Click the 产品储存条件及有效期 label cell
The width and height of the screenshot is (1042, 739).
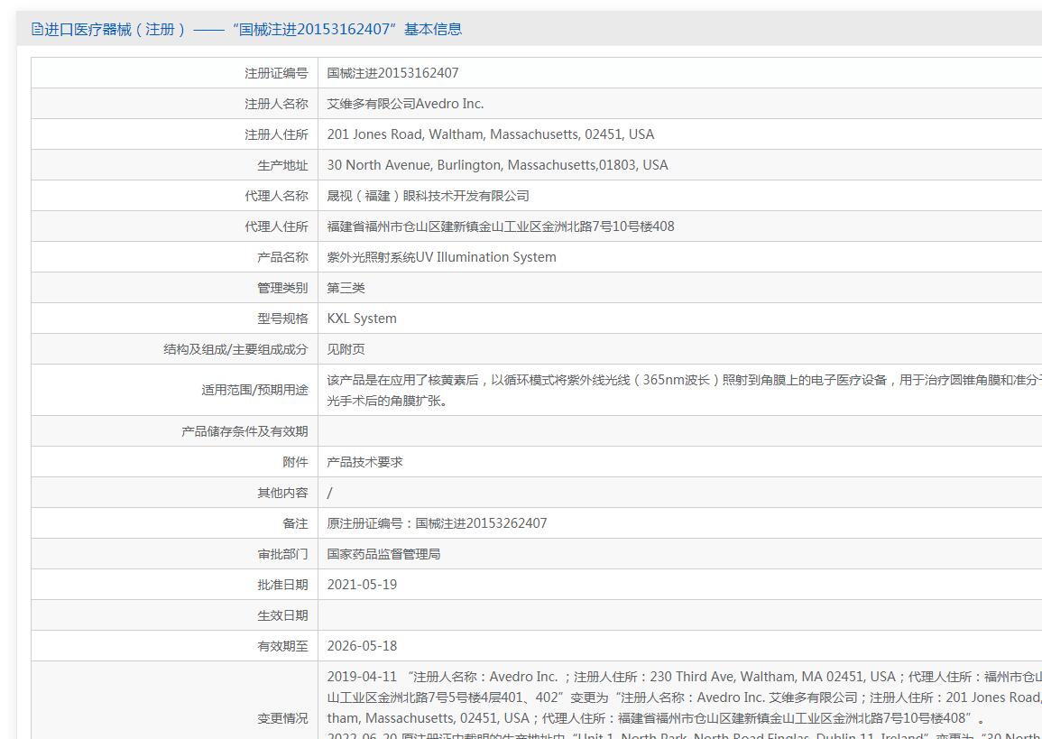click(175, 430)
